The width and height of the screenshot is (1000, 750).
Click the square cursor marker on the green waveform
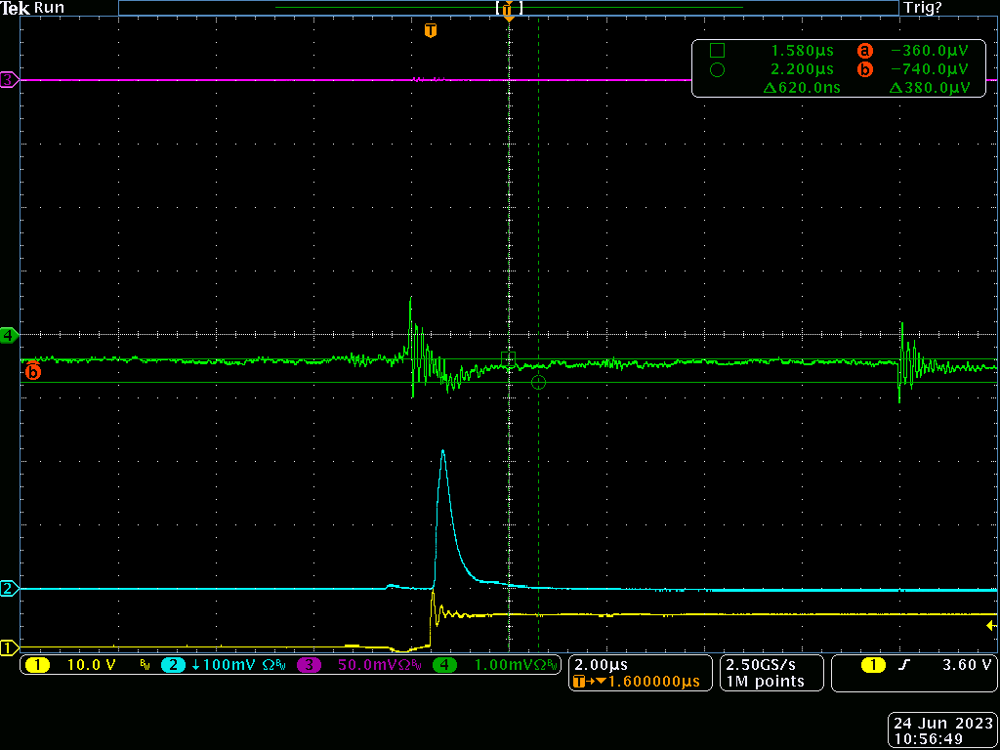tap(508, 359)
